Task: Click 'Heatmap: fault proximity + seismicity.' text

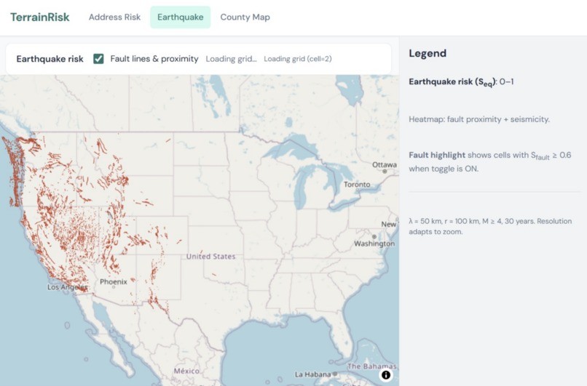Action: (479, 119)
